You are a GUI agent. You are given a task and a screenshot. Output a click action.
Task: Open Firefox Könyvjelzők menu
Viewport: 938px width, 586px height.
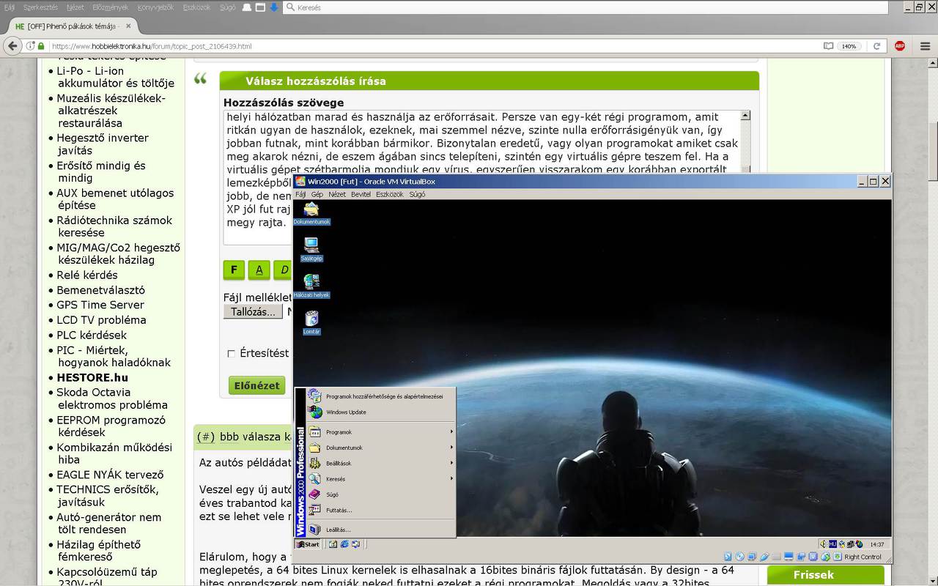tap(154, 7)
